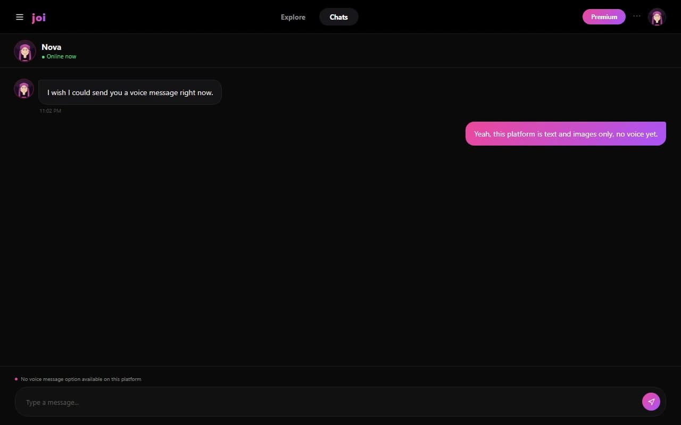This screenshot has width=681, height=425.
Task: Click the send message arrow icon
Action: 651,402
